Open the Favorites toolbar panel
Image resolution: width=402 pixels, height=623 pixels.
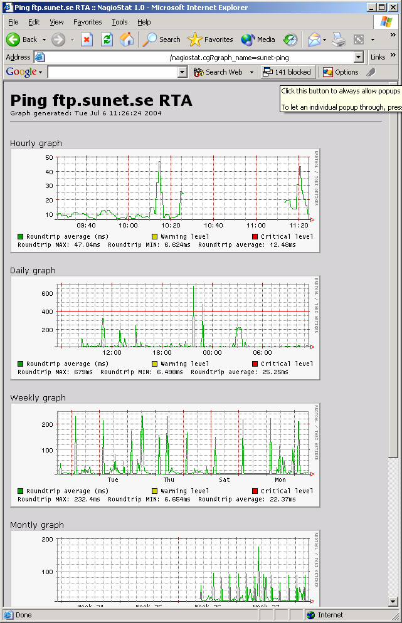point(210,39)
